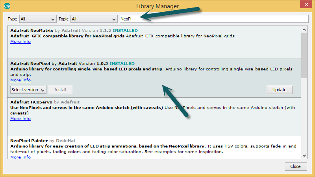
Task: Click the Arduino logo icon in title bar
Action: [x=7, y=6]
